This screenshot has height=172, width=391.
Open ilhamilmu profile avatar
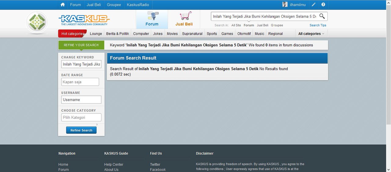click(x=285, y=5)
